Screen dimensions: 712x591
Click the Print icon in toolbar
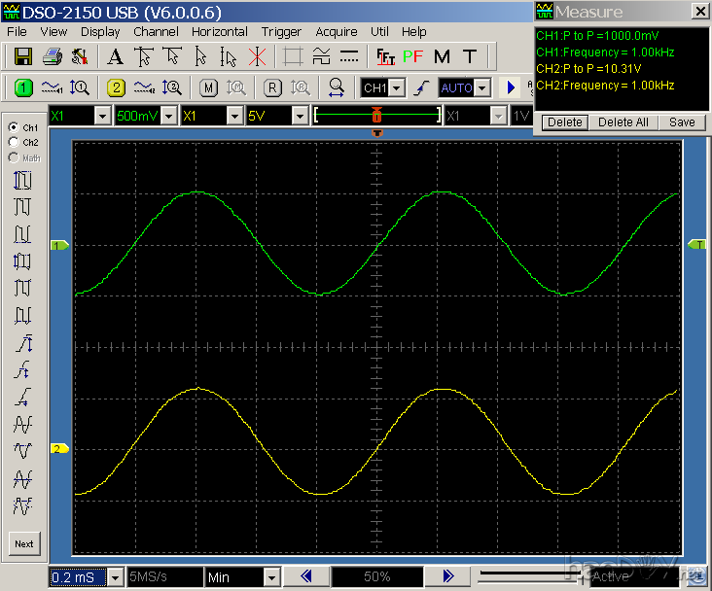tap(53, 56)
